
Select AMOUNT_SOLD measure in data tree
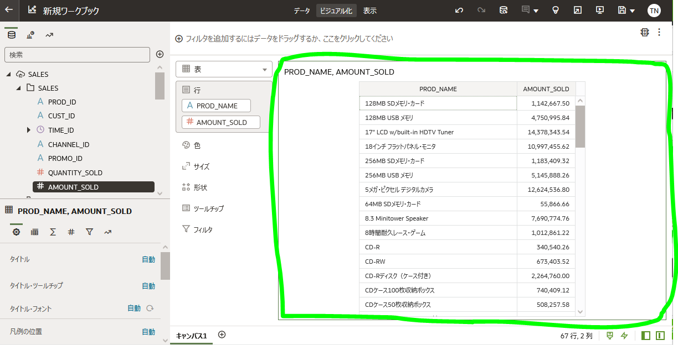[93, 187]
